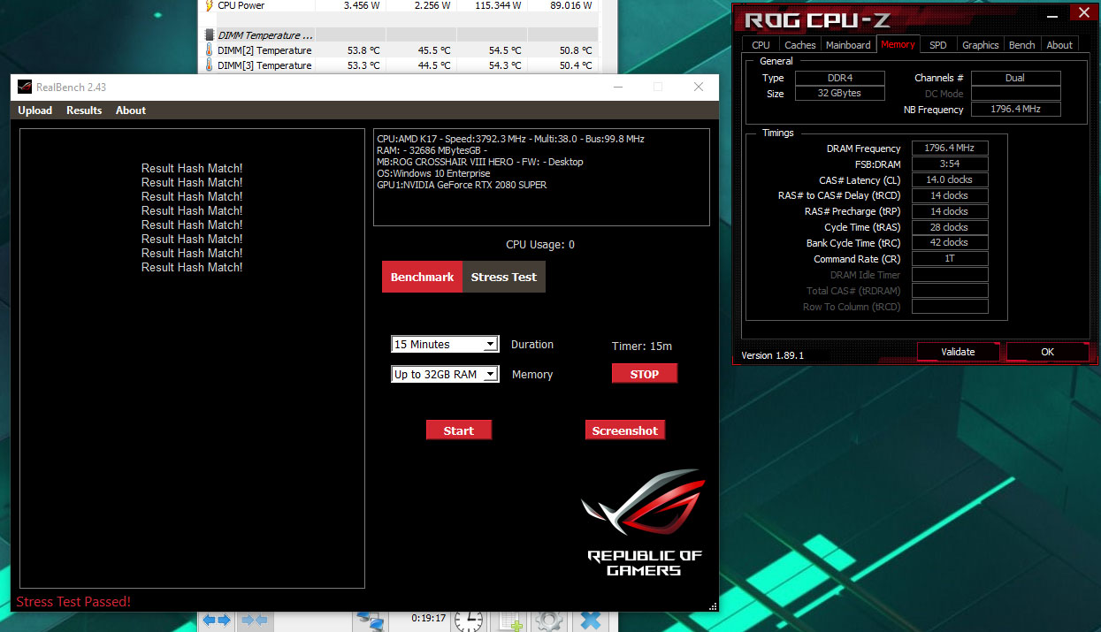Screen dimensions: 1101x632
Task: Click the thermometer icon for DIMM[2] Temperature
Action: point(210,50)
